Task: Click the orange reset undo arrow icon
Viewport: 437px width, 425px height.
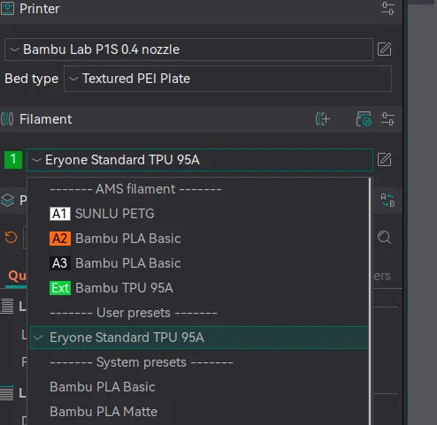Action: click(11, 238)
